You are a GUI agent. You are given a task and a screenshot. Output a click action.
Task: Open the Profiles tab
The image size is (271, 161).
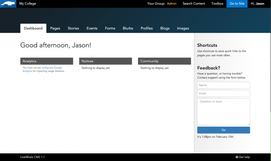146,28
